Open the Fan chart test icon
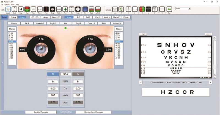 pos(33,9)
